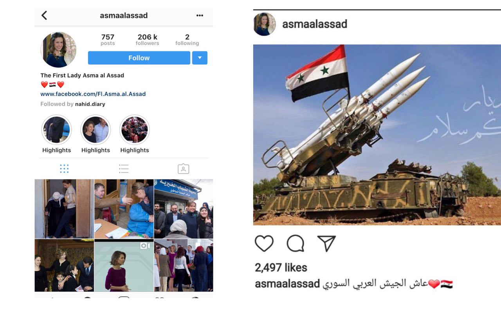
Task: Click the blue Follow button
Action: (x=139, y=58)
